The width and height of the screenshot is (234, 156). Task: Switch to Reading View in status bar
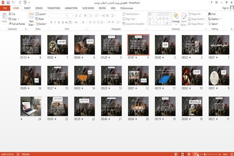coord(189,154)
